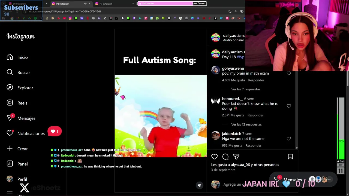Open jaidonlatch username link
349x196 pixels.
(x=231, y=134)
